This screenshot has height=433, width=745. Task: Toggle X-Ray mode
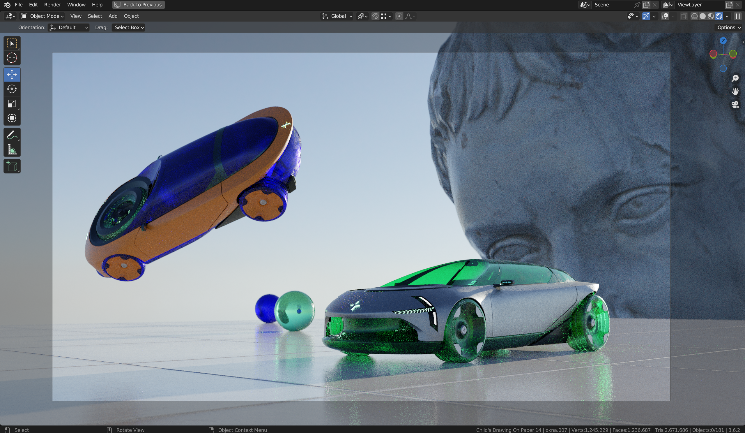click(x=683, y=16)
